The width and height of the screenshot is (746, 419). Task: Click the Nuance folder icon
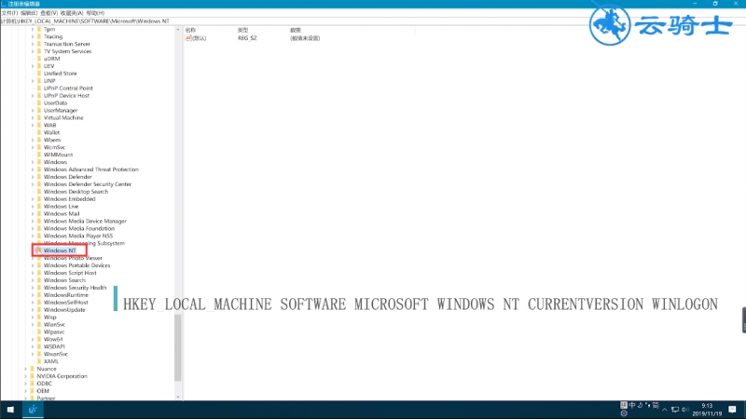click(33, 369)
